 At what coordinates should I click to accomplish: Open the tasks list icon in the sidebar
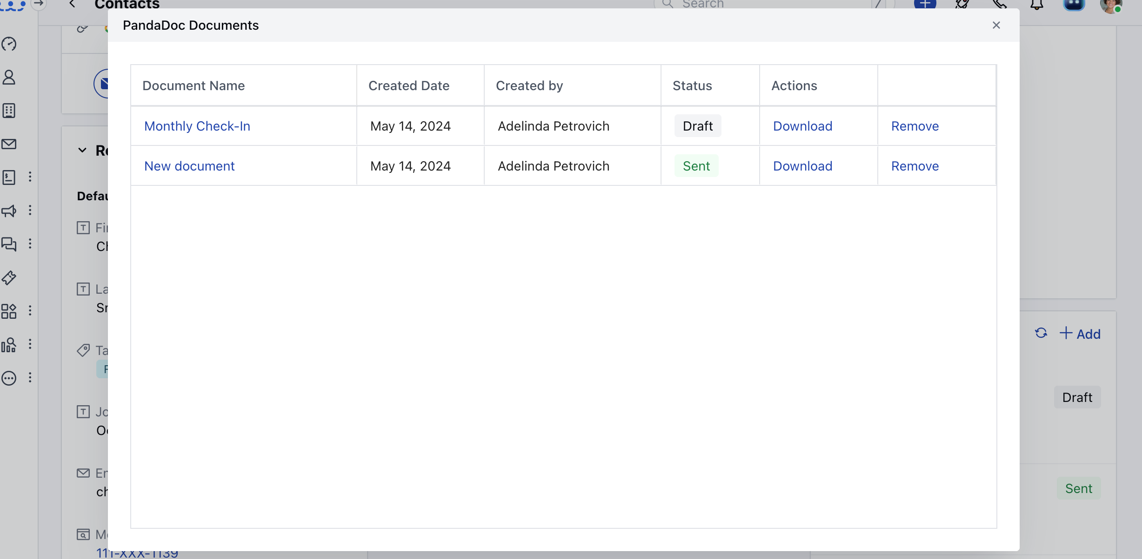pyautogui.click(x=9, y=177)
